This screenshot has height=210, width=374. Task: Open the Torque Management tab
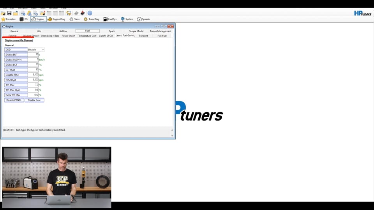(x=160, y=31)
